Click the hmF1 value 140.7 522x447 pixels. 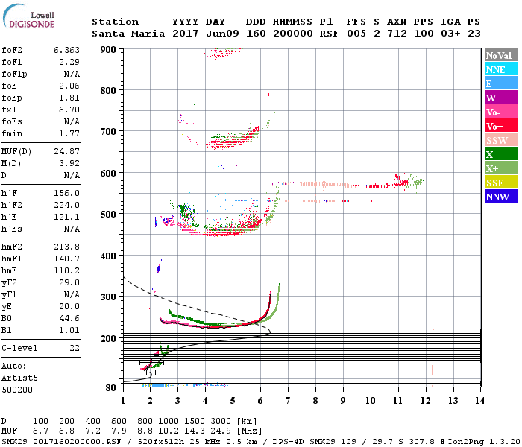pos(66,259)
